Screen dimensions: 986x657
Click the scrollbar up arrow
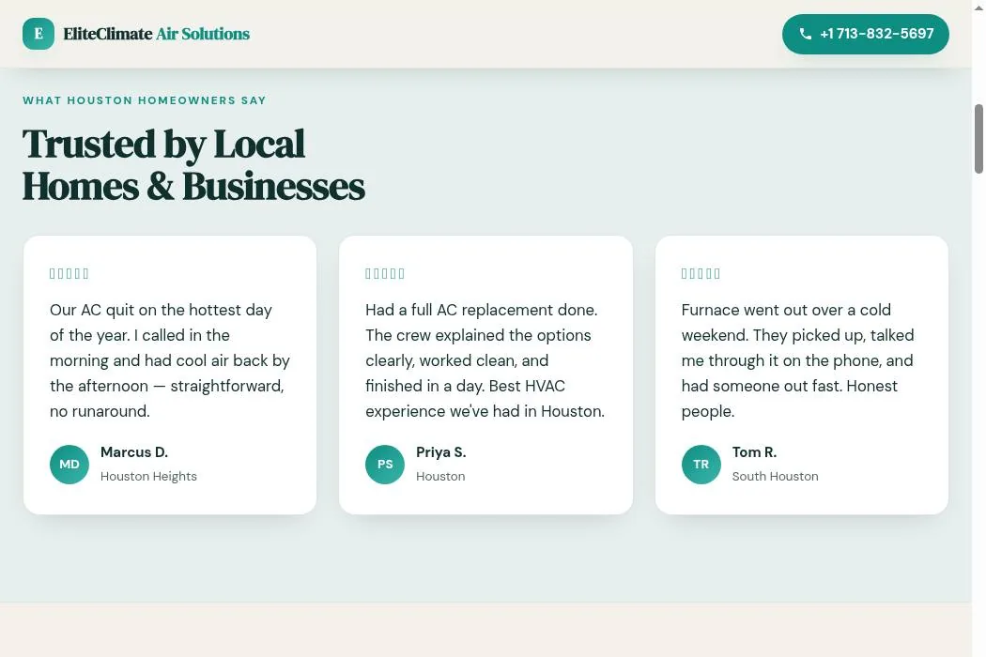[x=978, y=7]
